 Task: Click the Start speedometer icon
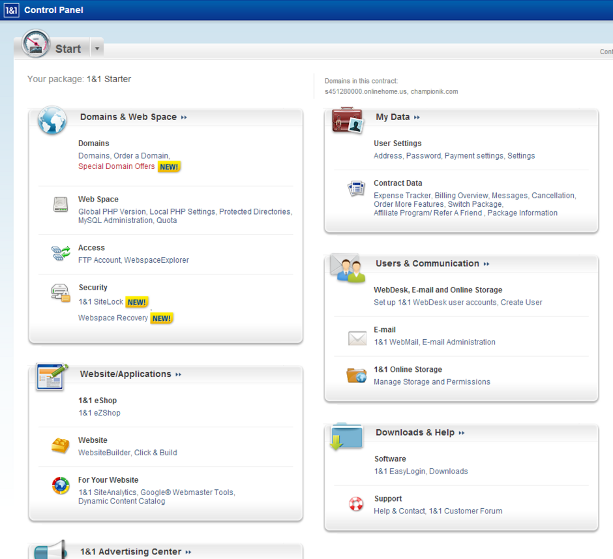pyautogui.click(x=36, y=44)
